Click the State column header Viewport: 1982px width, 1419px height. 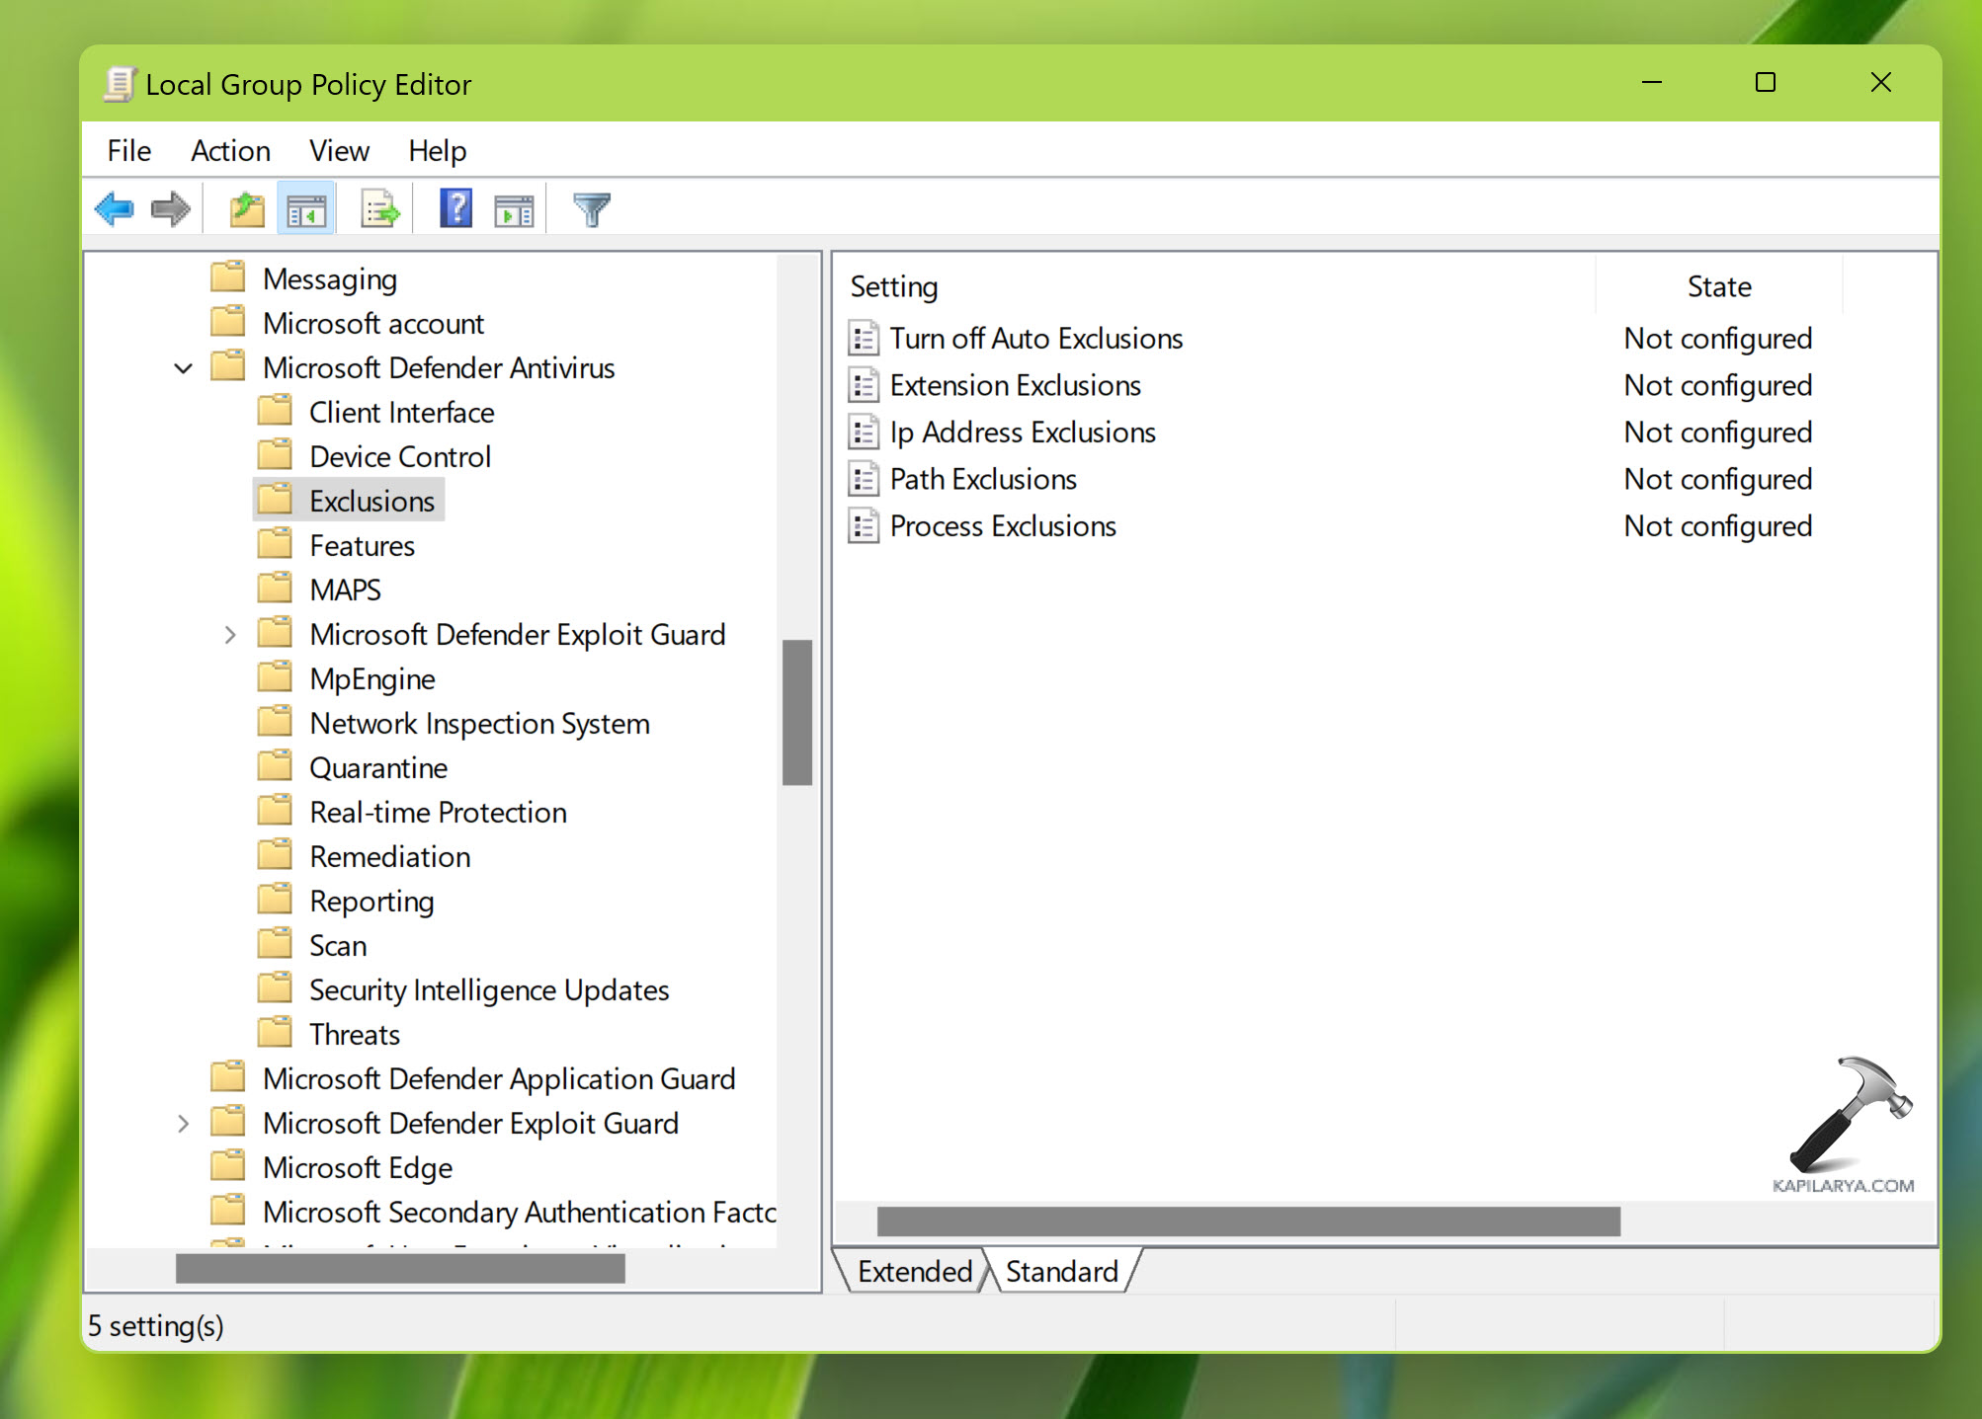1718,287
